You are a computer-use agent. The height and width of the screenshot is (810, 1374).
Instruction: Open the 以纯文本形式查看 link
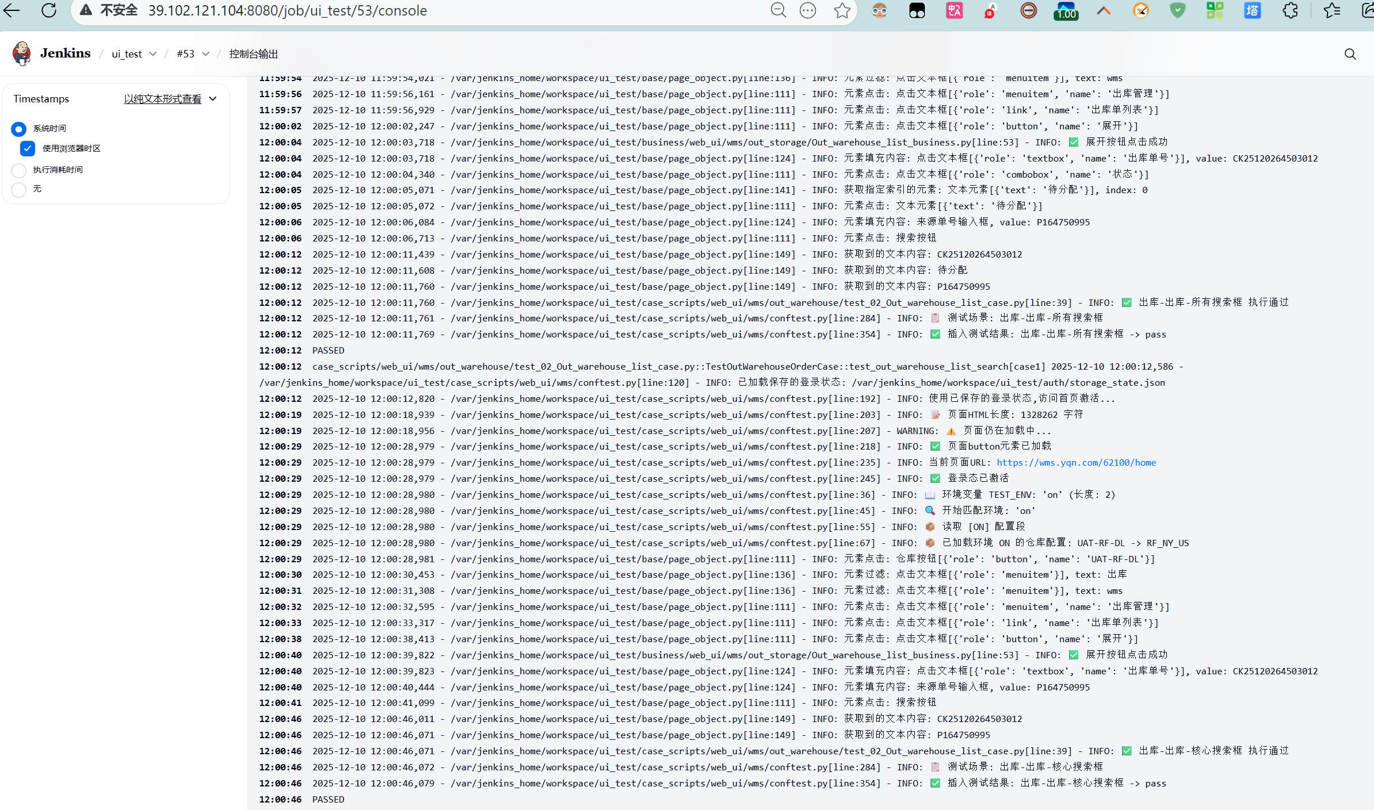[162, 99]
